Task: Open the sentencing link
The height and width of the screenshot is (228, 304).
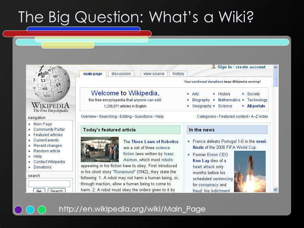Action: point(222,179)
